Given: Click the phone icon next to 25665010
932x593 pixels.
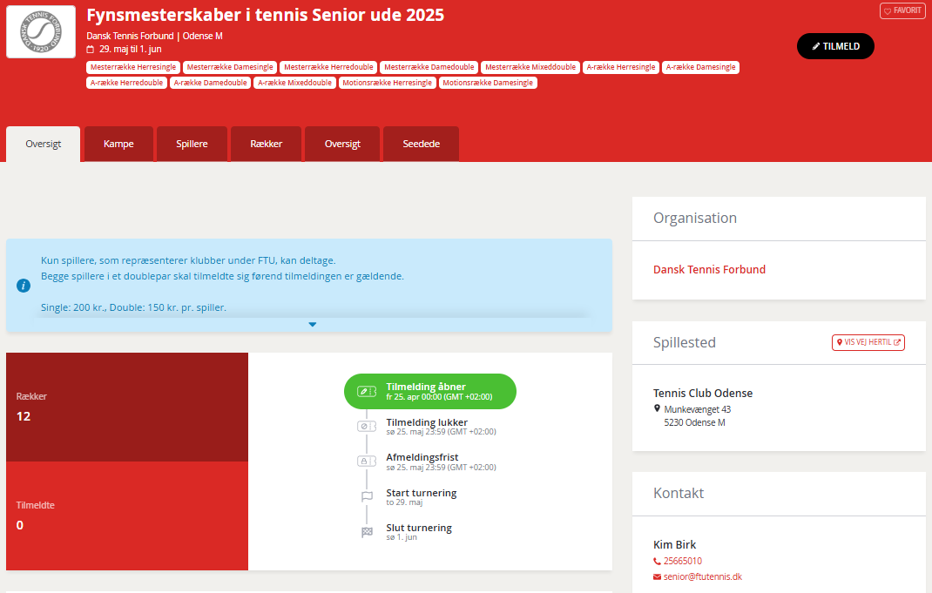Looking at the screenshot, I should pyautogui.click(x=657, y=562).
